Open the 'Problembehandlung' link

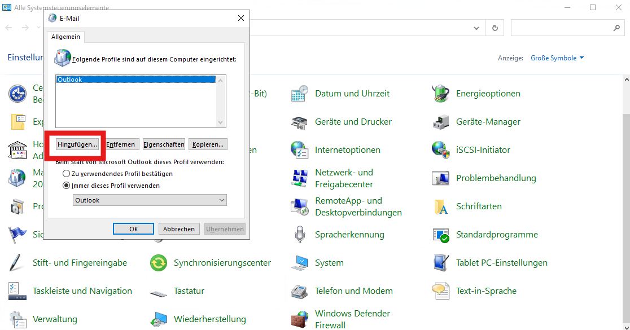pyautogui.click(x=496, y=178)
